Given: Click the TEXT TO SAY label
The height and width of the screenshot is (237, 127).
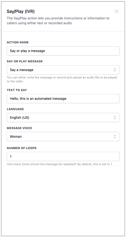Looking at the screenshot, I should (17, 90).
